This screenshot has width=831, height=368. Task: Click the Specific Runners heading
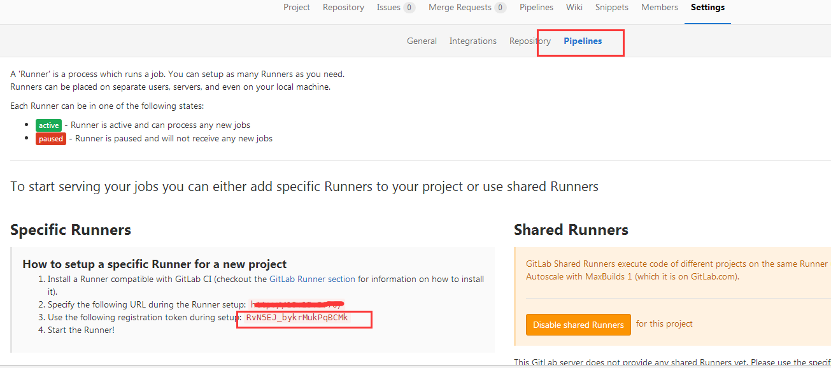[x=71, y=230]
